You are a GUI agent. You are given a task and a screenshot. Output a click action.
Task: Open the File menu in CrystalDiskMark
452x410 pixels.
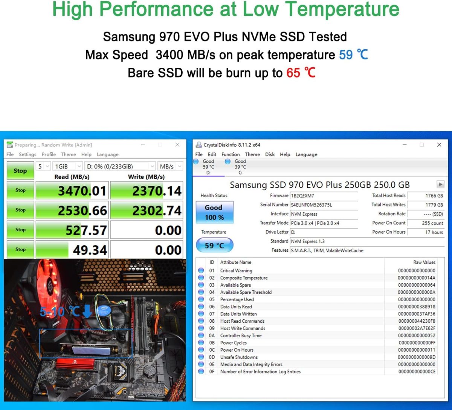pyautogui.click(x=10, y=154)
